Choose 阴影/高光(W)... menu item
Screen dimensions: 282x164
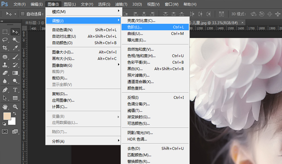(x=155, y=133)
